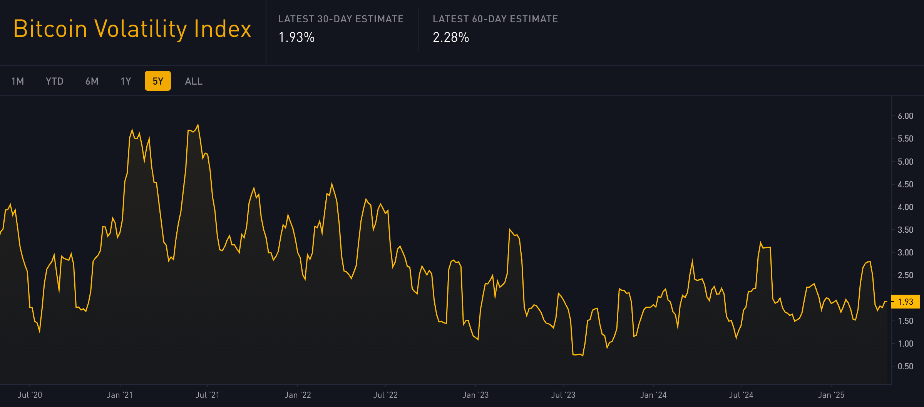Image resolution: width=924 pixels, height=407 pixels.
Task: Select the 1Y time range
Action: click(126, 81)
